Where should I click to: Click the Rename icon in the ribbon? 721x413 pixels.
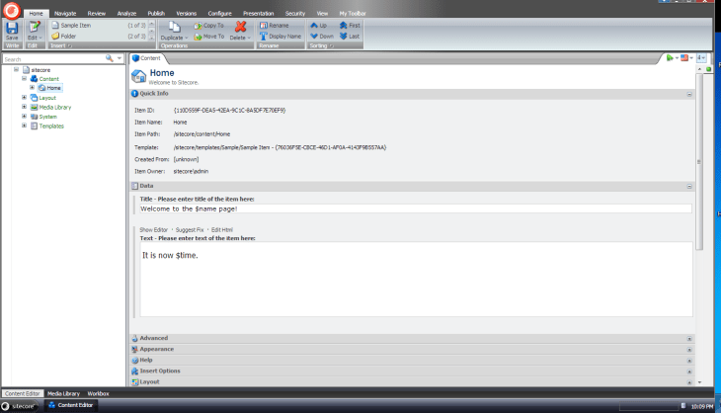coord(264,25)
